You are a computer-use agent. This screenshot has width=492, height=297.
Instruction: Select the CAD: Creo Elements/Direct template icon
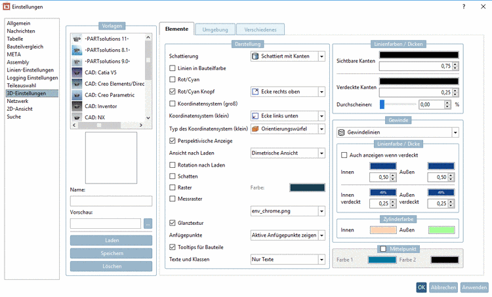pyautogui.click(x=77, y=84)
